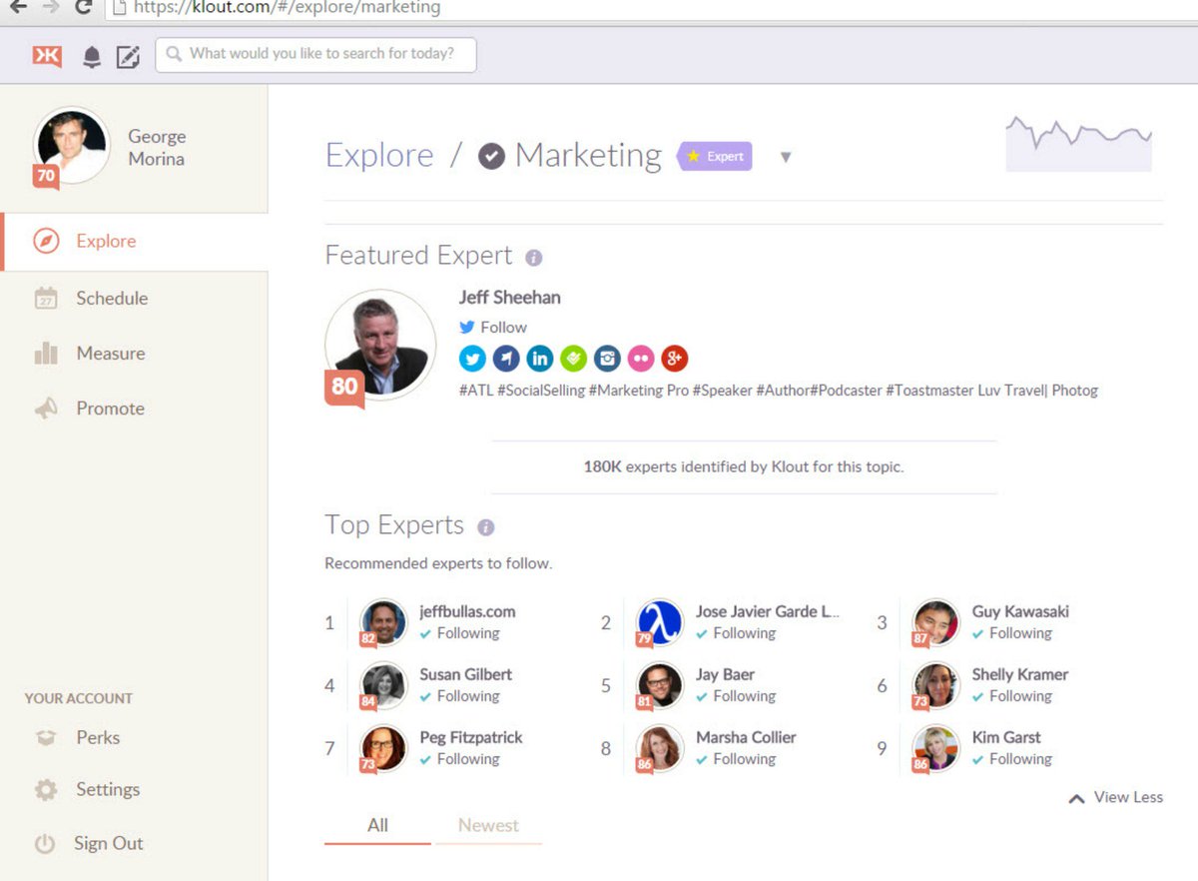Open the Jay Baer name link

tap(726, 674)
